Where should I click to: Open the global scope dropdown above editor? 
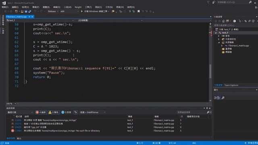pos(110,20)
